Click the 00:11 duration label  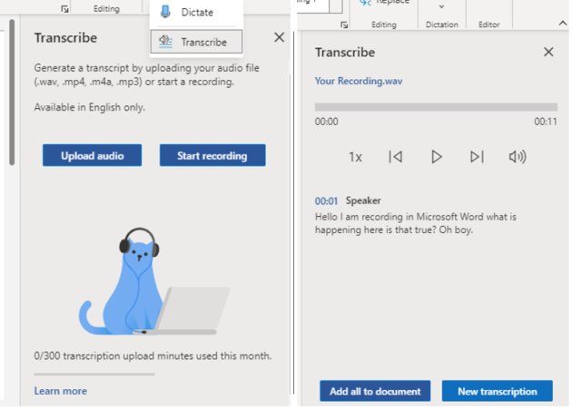(x=546, y=122)
